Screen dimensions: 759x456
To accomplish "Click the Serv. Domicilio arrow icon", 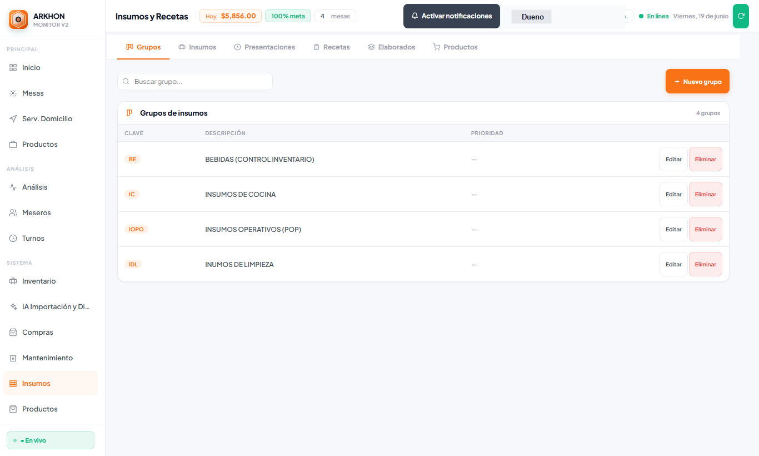I will [13, 118].
